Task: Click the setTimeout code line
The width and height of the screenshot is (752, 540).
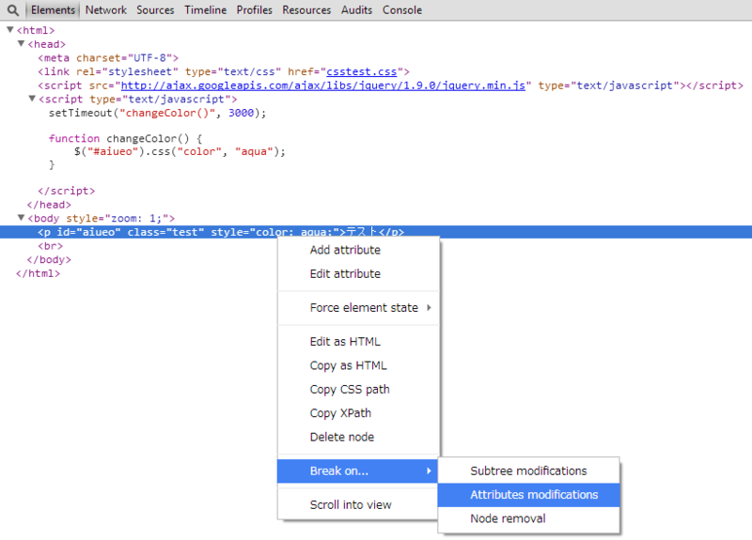Action: tap(157, 113)
